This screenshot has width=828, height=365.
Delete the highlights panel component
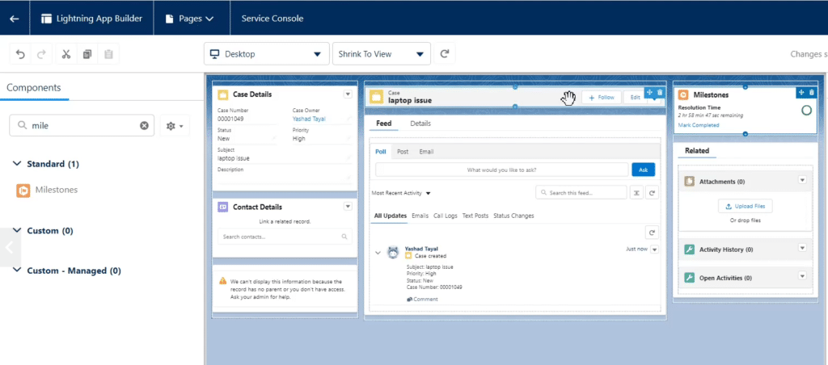[660, 92]
